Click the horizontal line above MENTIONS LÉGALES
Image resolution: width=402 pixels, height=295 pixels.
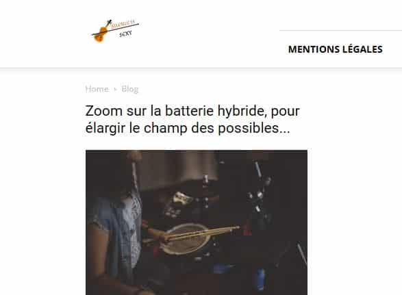(340, 31)
